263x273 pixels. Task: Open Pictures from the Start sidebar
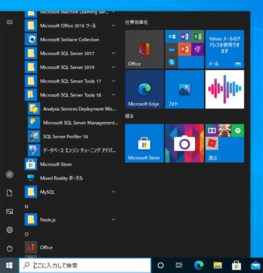pos(9,212)
